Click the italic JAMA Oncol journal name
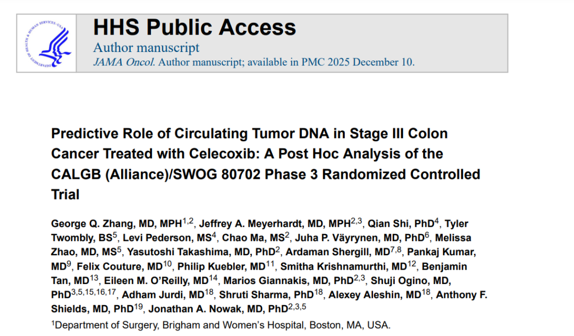The width and height of the screenshot is (574, 336). 124,62
